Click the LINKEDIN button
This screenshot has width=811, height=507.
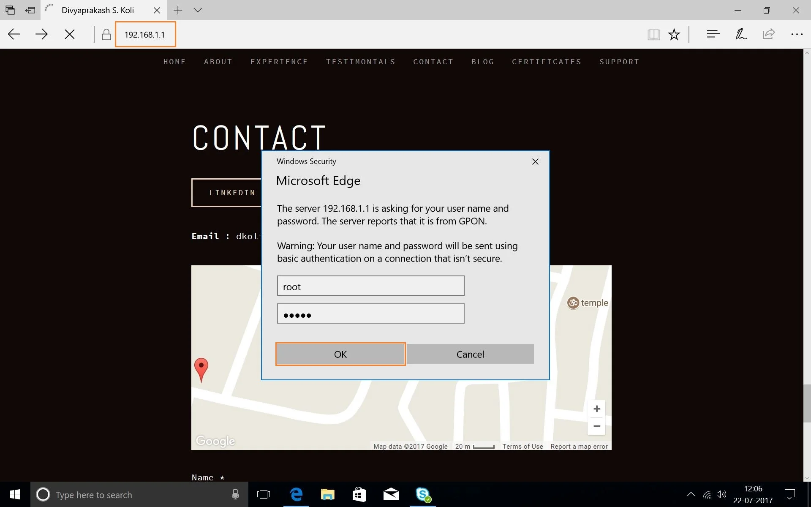click(227, 193)
